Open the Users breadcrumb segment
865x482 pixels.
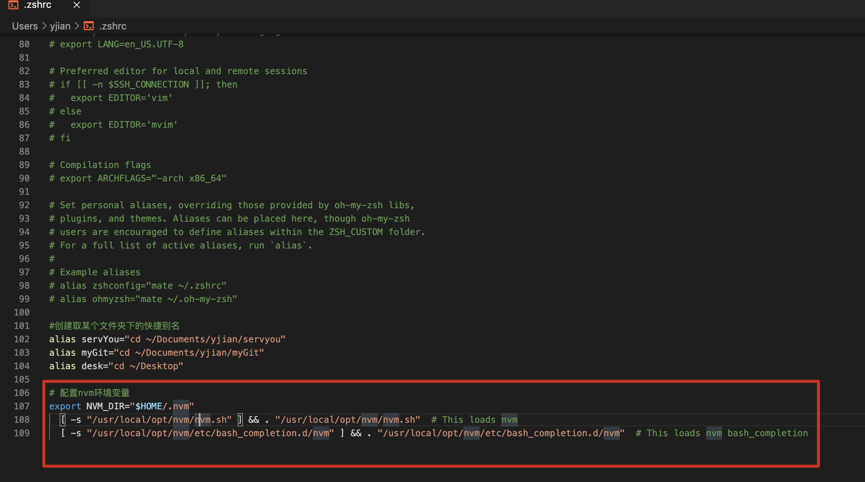point(25,26)
